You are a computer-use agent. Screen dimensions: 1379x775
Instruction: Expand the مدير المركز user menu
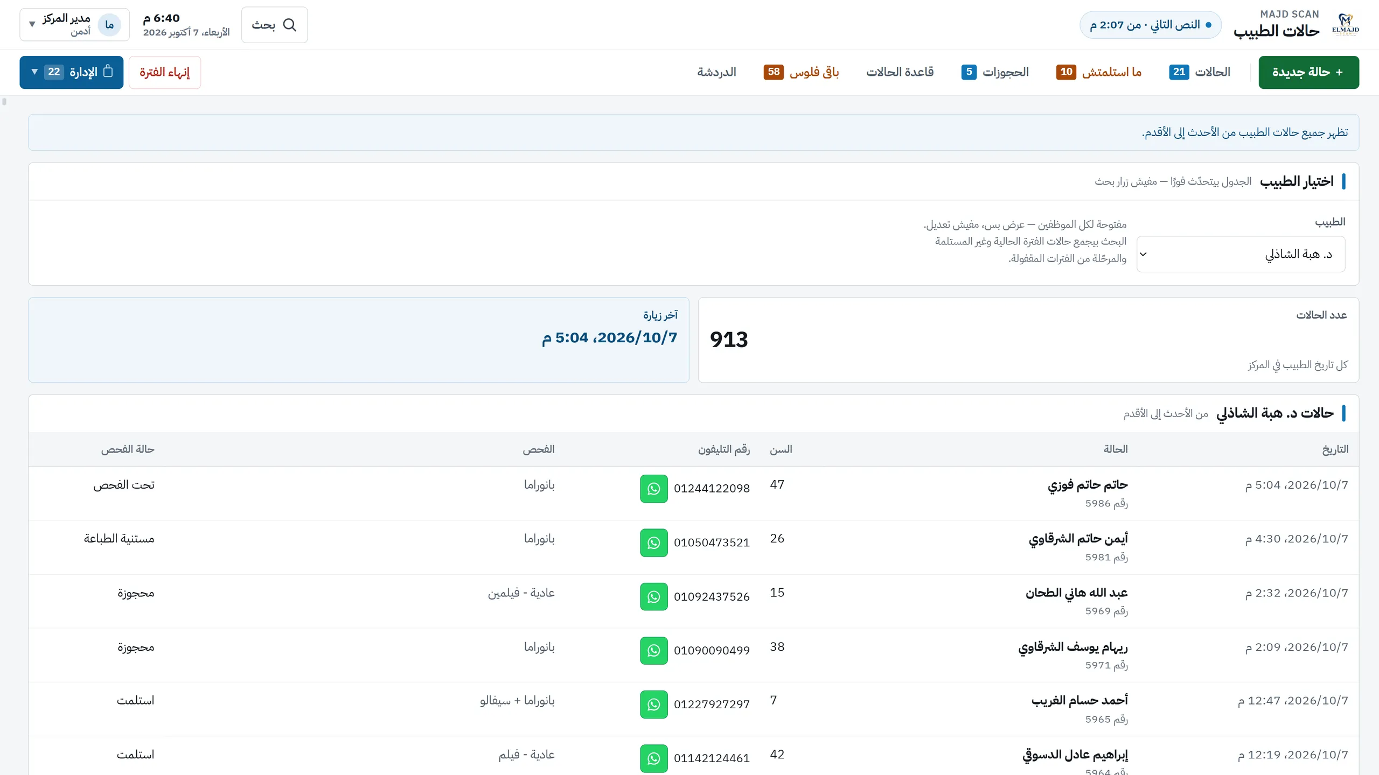[x=75, y=25]
